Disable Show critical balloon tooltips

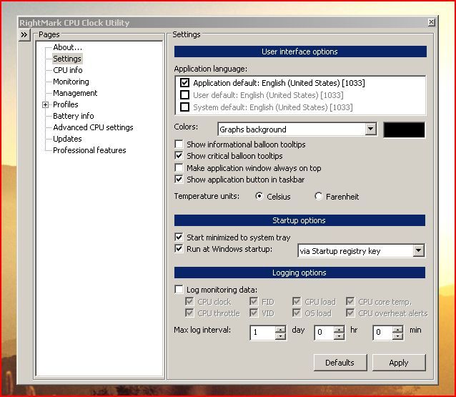tap(179, 156)
